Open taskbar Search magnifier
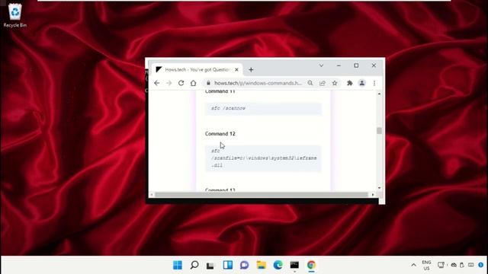Image resolution: width=488 pixels, height=274 pixels. 194,265
